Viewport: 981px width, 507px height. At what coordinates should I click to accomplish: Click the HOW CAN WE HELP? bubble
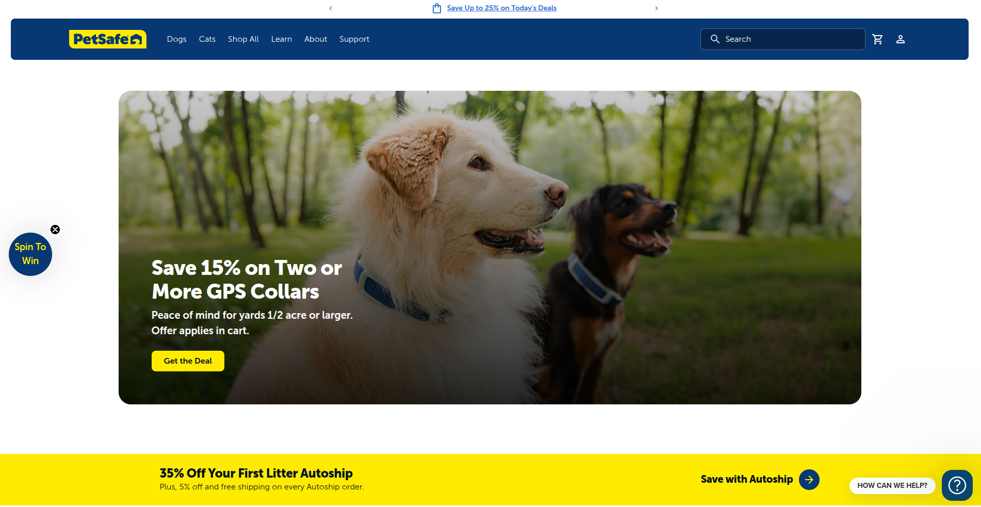click(892, 486)
